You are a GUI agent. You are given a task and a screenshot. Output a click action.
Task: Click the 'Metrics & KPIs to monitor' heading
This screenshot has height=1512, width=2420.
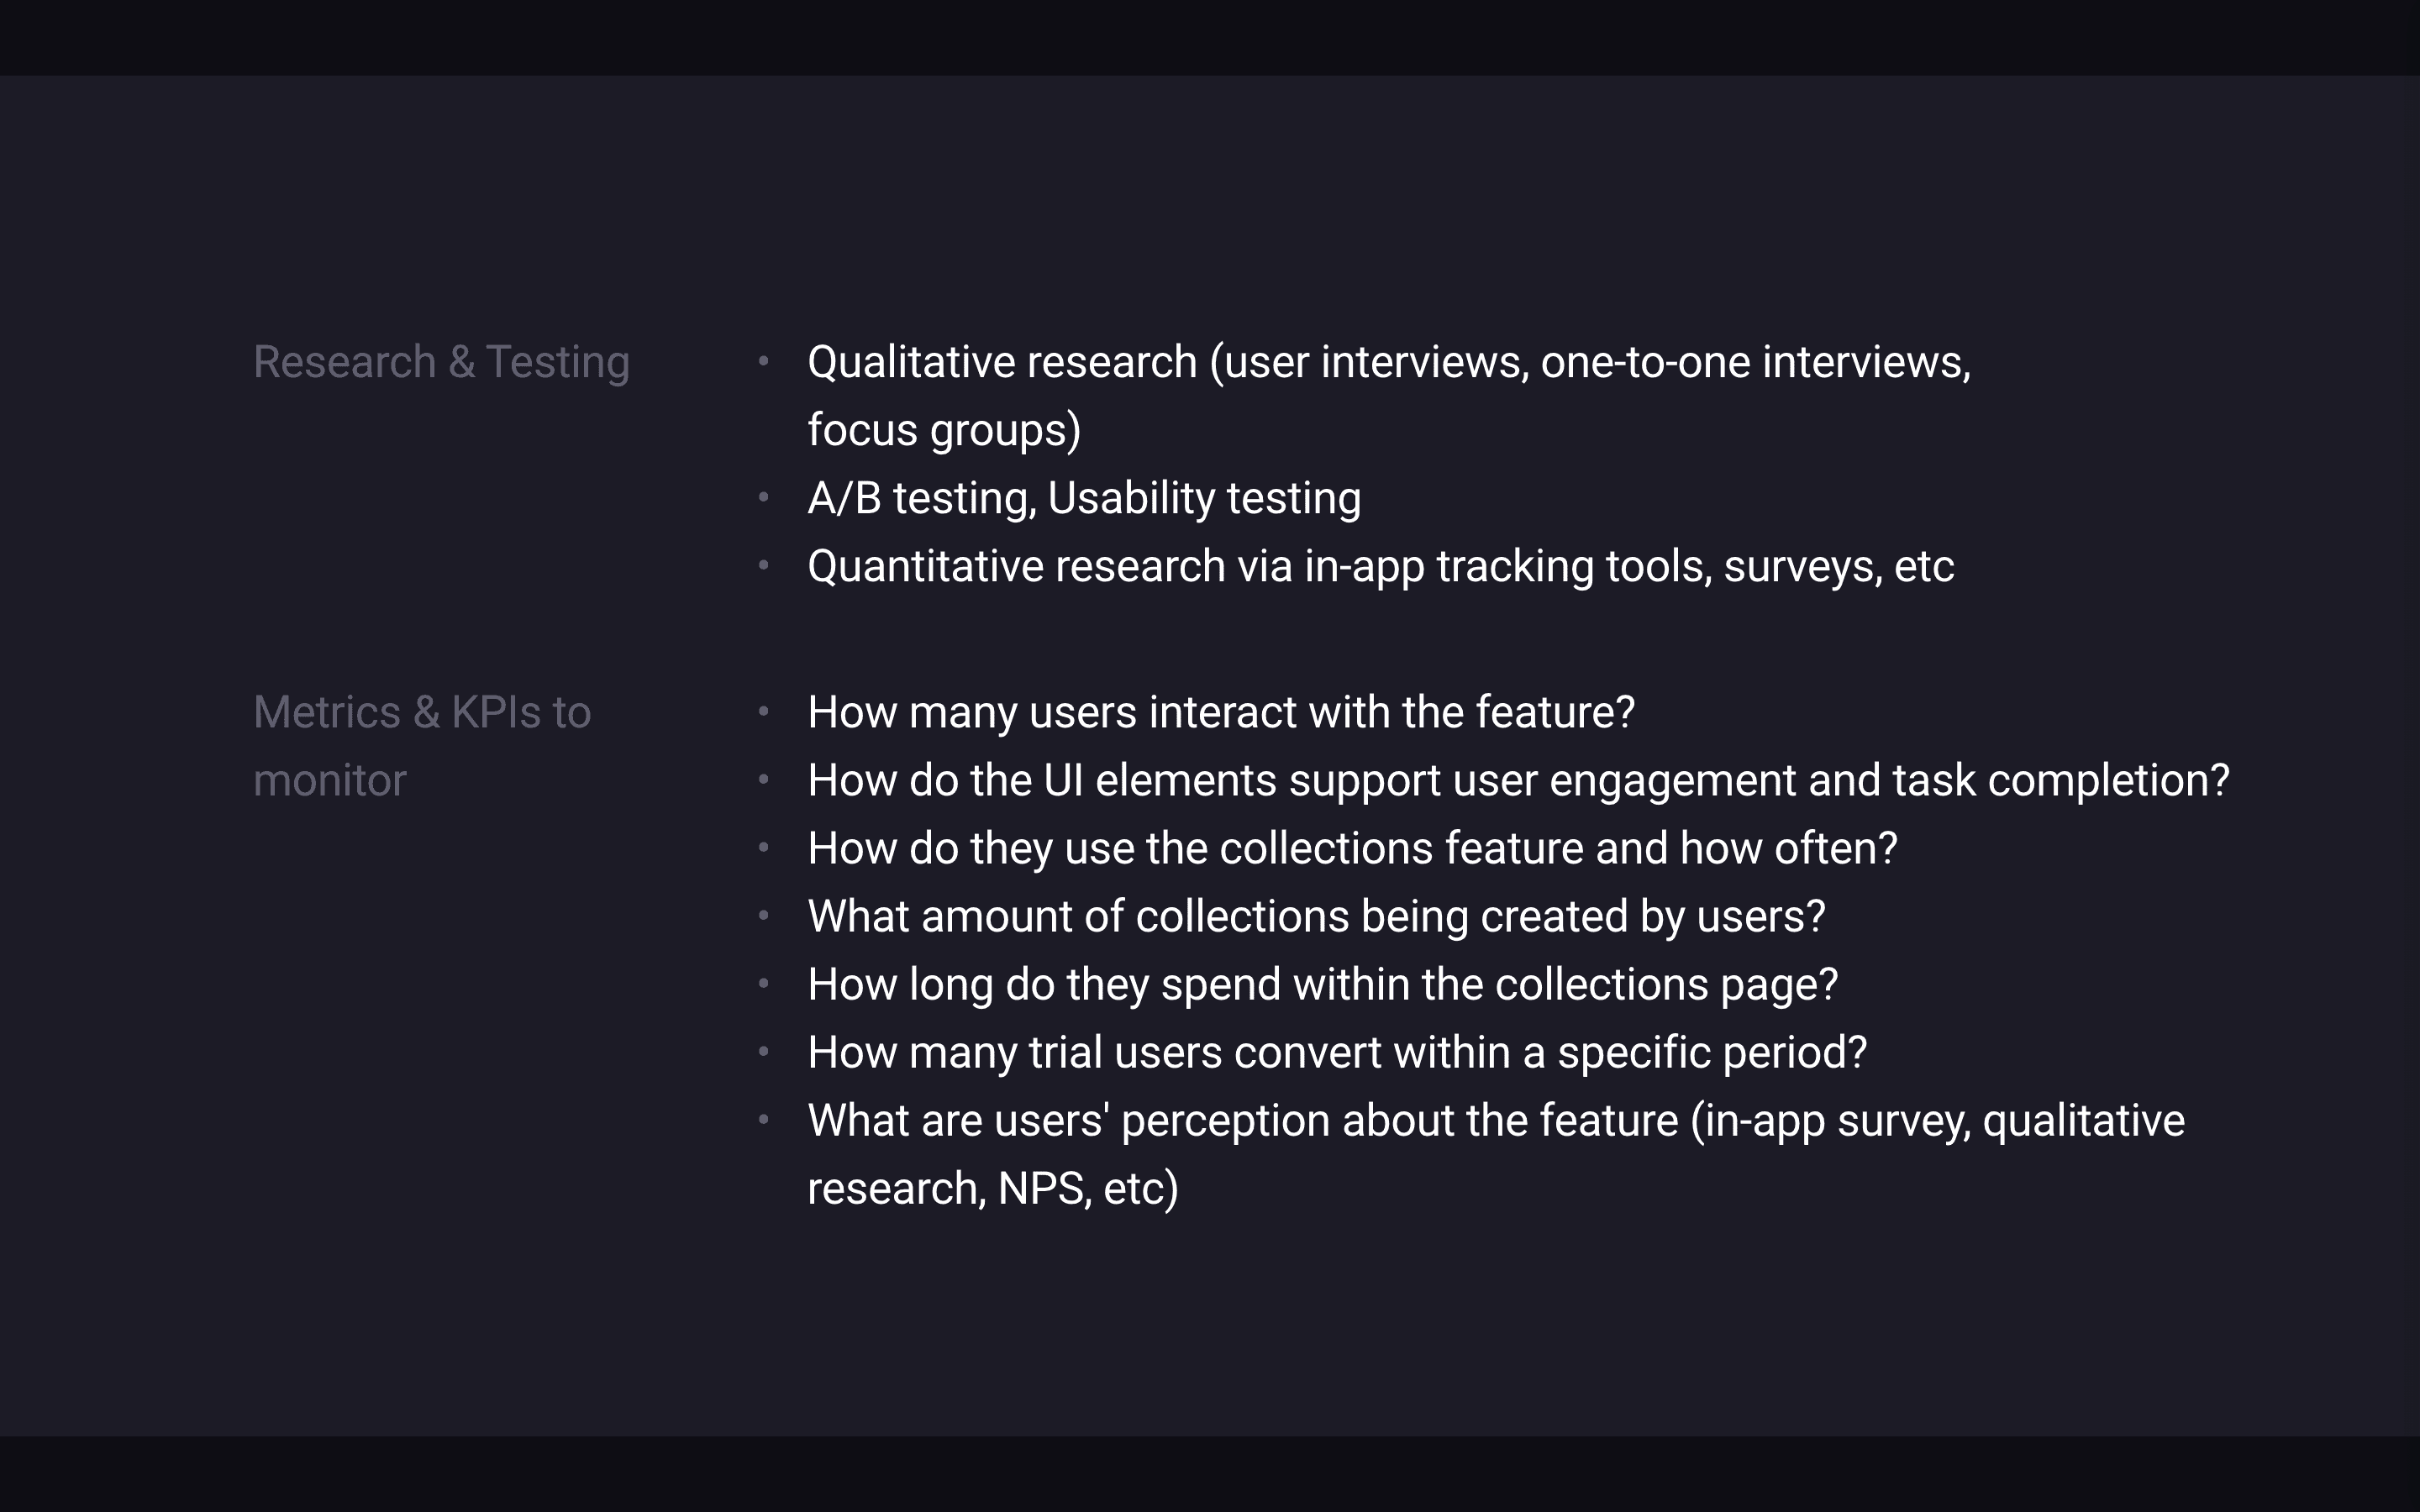click(421, 713)
